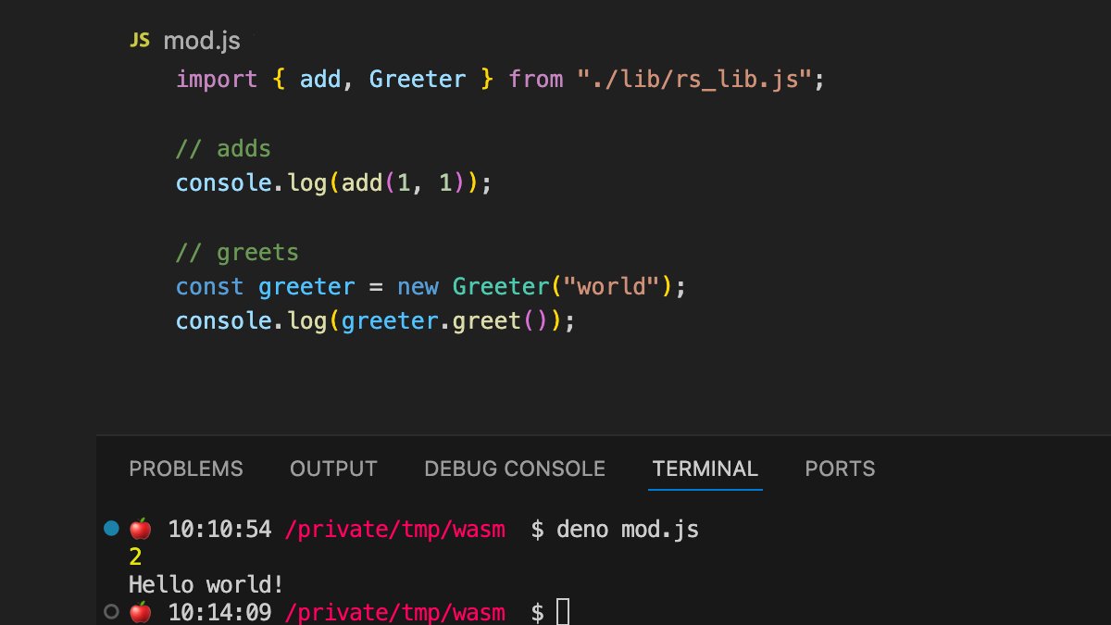The width and height of the screenshot is (1111, 625).
Task: Click the 10:10:54 timestamp in terminal
Action: coord(220,530)
